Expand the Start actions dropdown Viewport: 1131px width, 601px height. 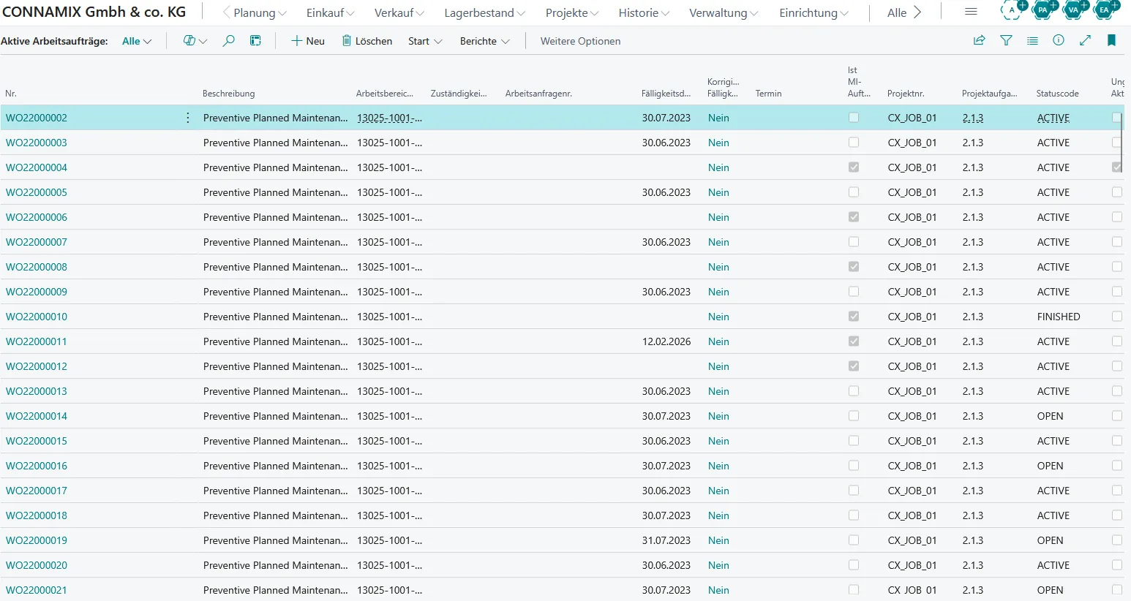tap(425, 41)
